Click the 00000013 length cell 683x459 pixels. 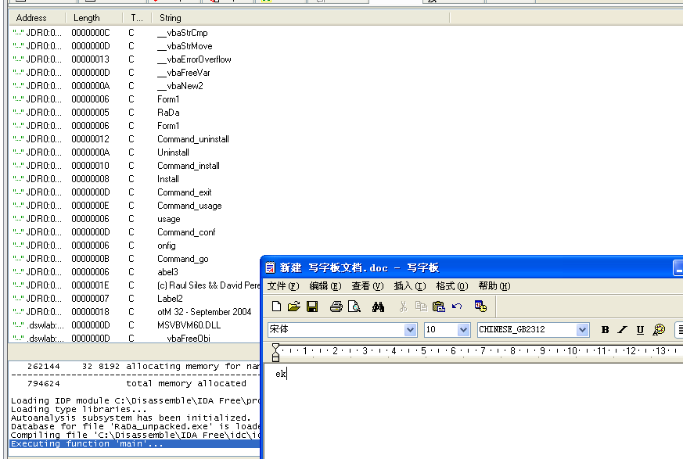tap(90, 59)
